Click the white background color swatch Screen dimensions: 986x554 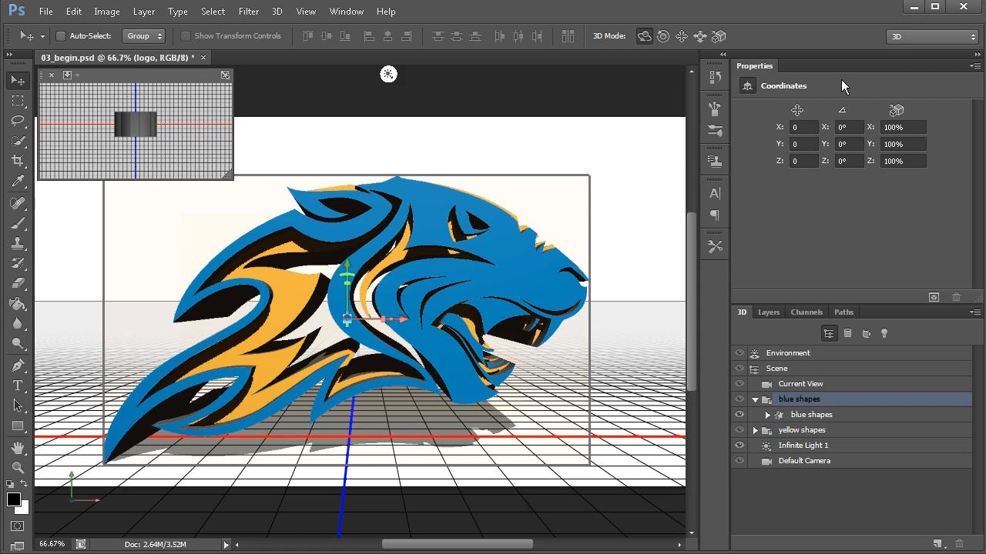(24, 509)
